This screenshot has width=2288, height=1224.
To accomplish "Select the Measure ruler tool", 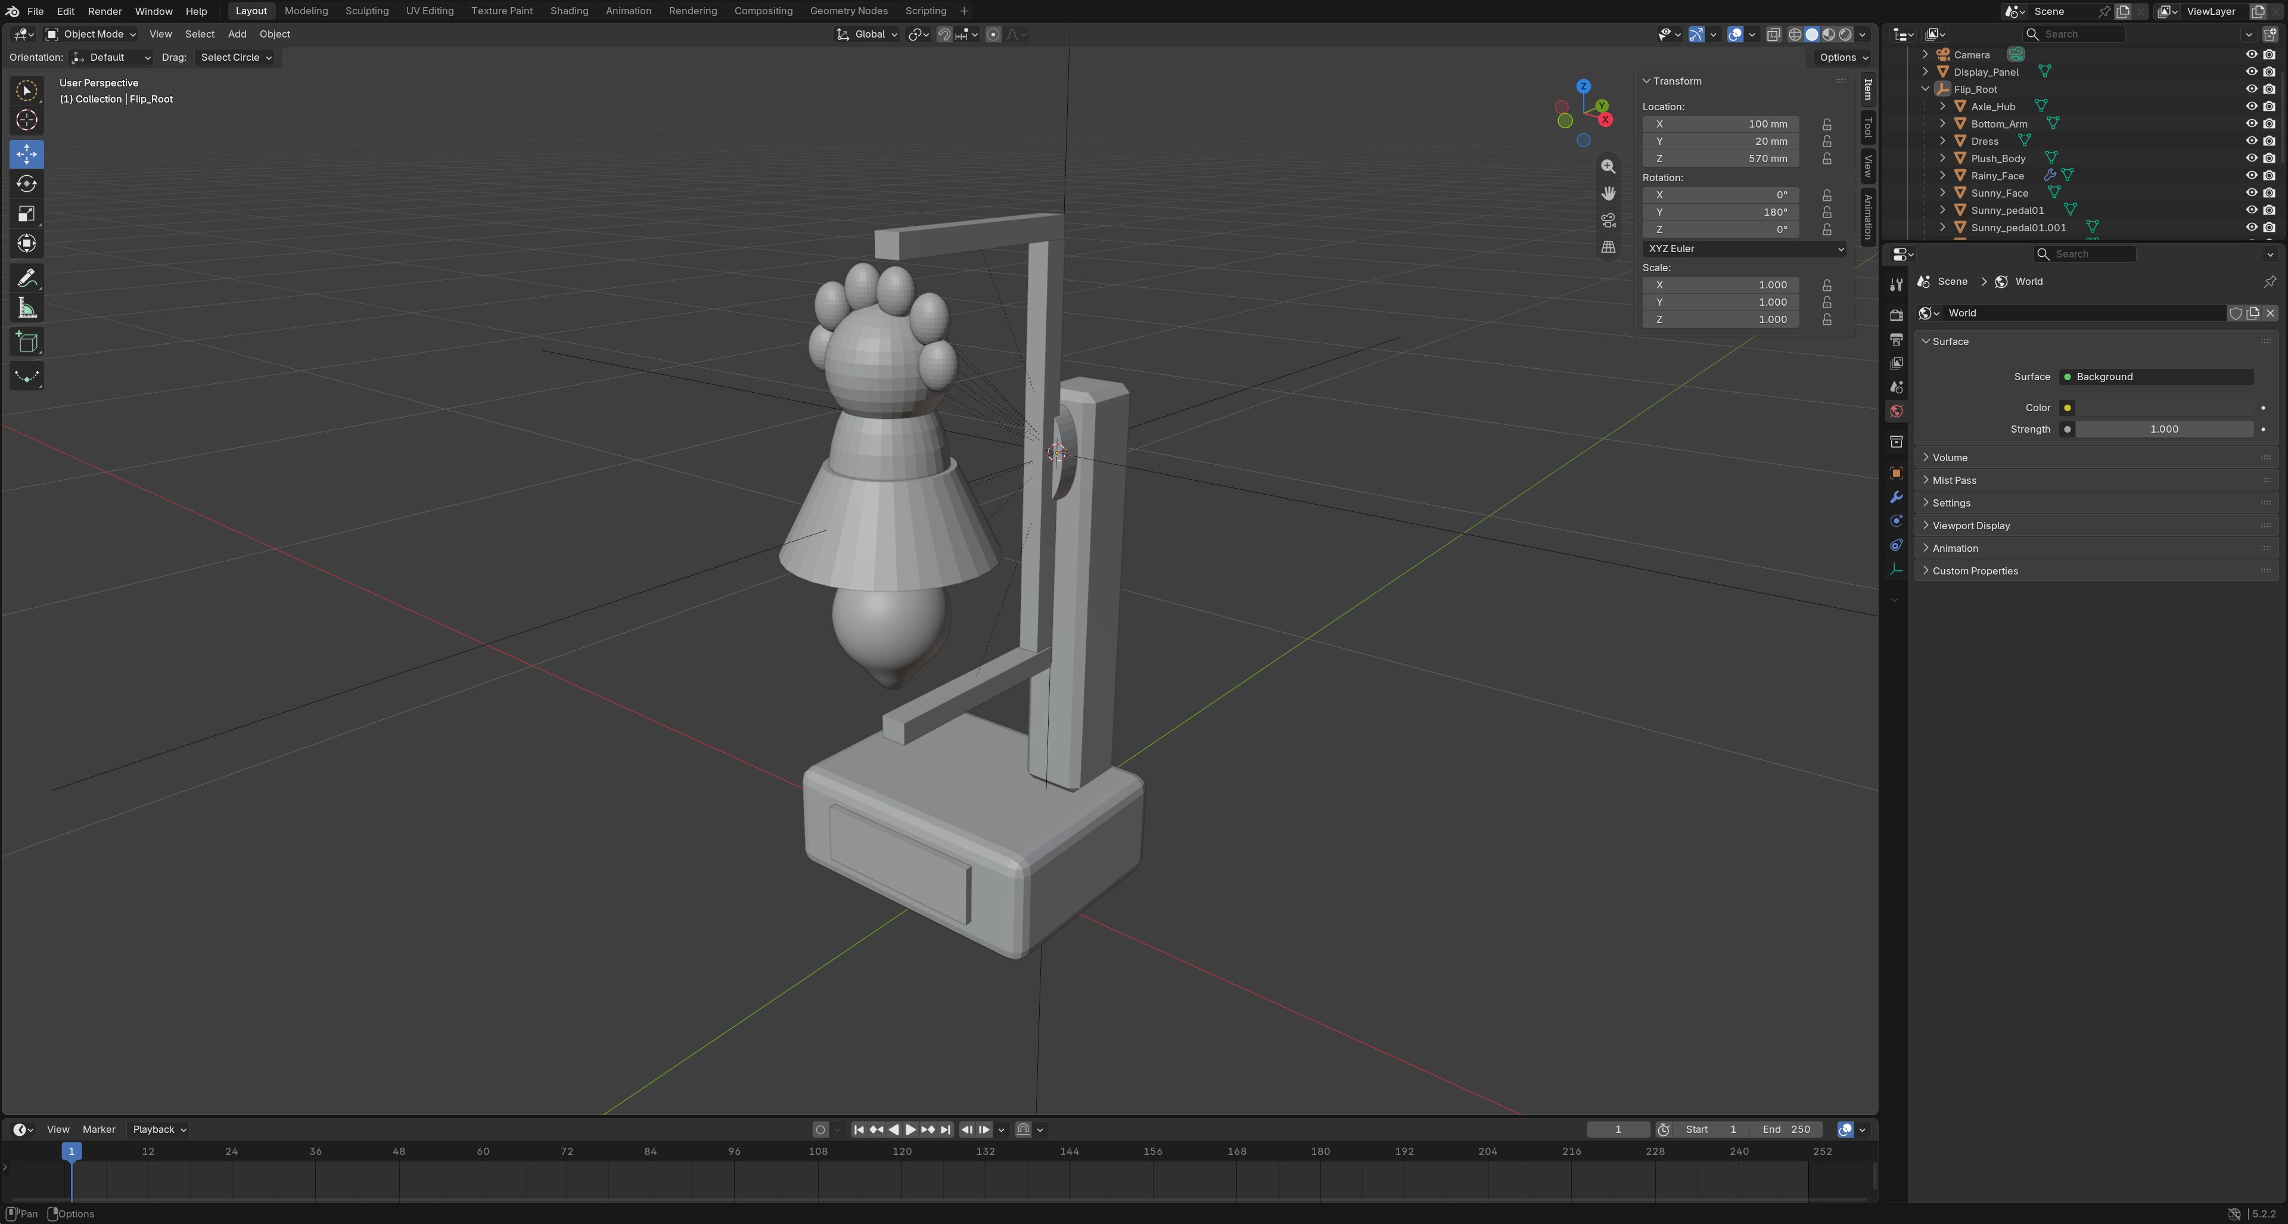I will pyautogui.click(x=27, y=308).
